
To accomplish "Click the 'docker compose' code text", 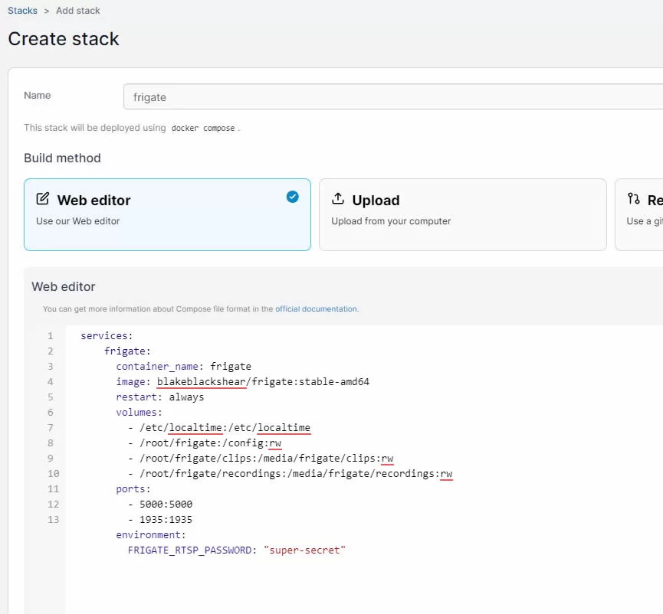I will [203, 128].
